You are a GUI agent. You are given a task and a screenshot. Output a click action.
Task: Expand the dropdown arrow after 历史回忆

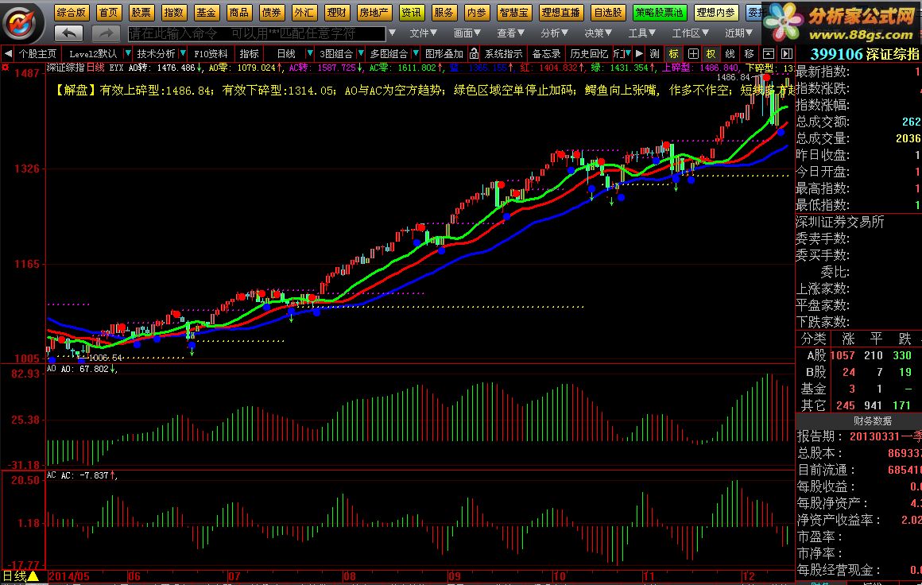point(627,53)
